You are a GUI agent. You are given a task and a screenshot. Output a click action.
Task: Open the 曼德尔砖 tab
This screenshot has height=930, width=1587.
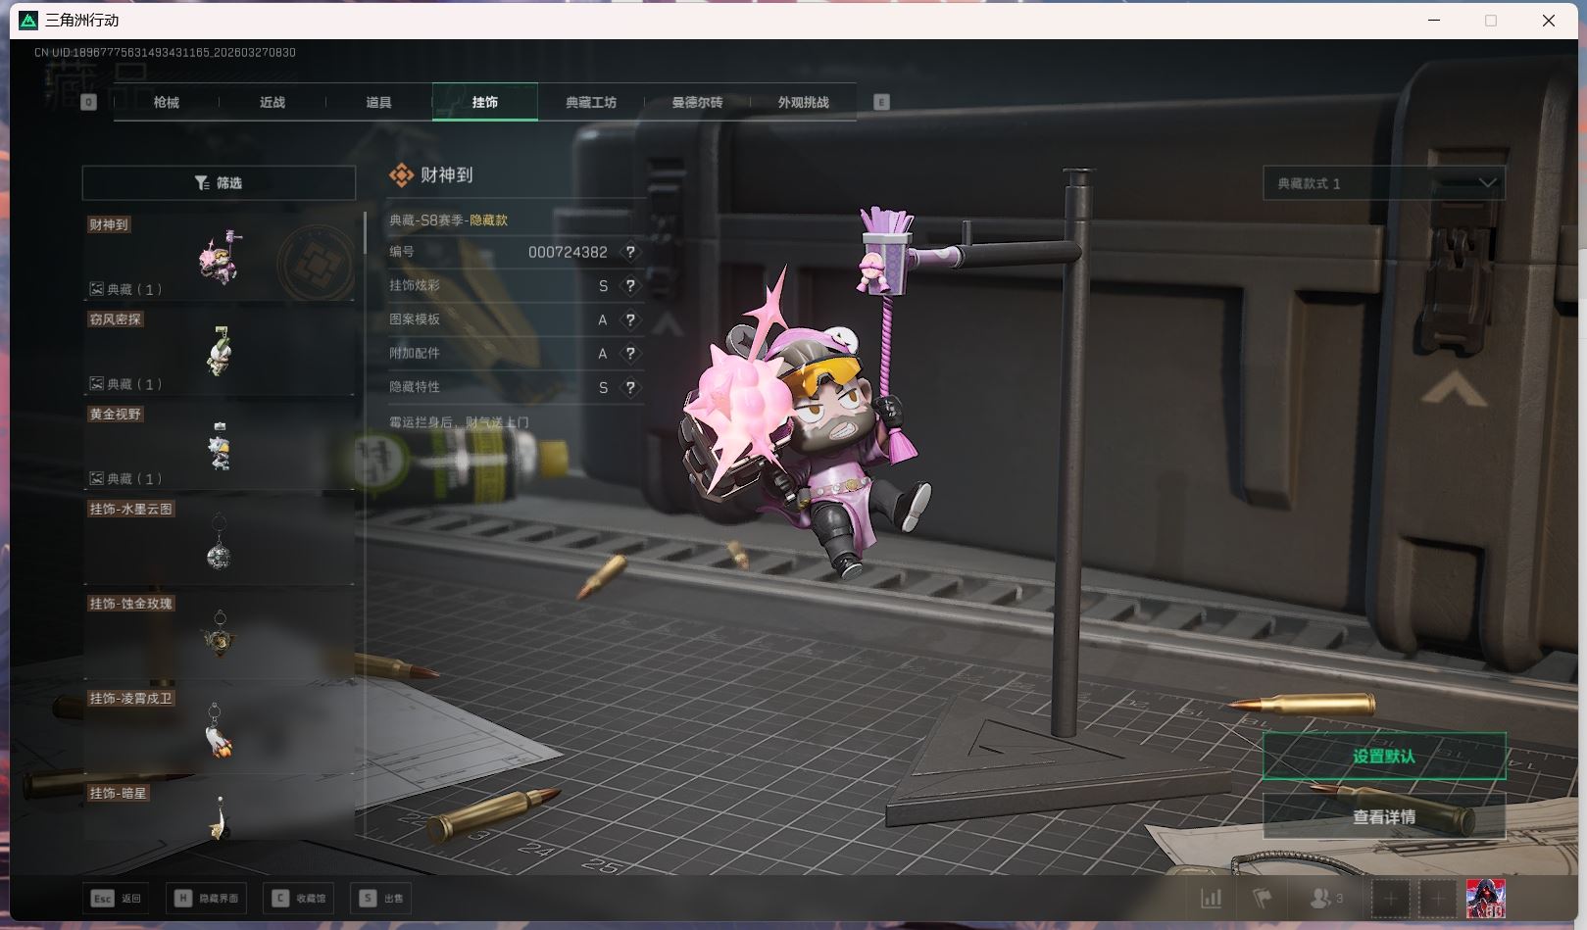click(697, 102)
